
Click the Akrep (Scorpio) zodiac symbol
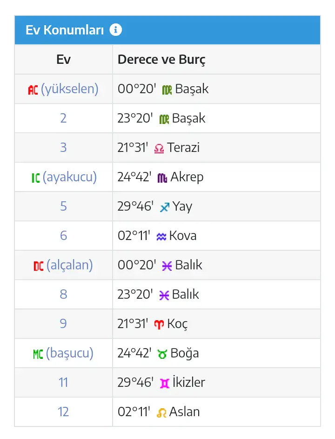point(162,178)
